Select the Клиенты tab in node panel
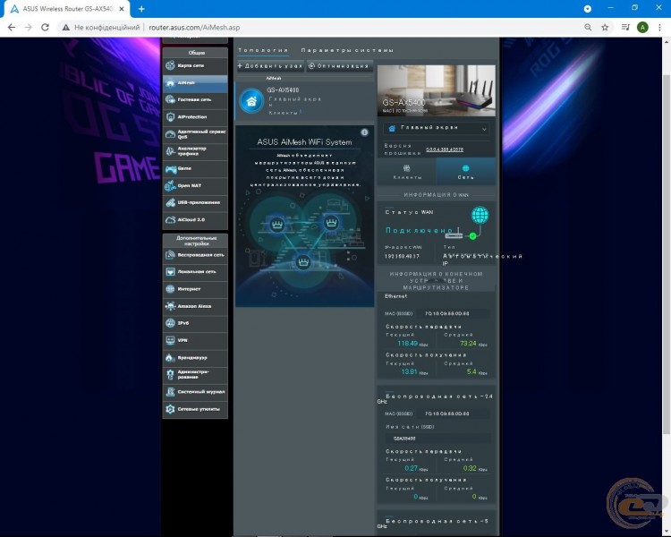The image size is (671, 537). 406,172
